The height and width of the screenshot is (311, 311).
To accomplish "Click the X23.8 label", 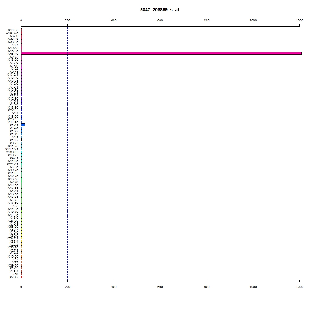I will [x=14, y=182].
